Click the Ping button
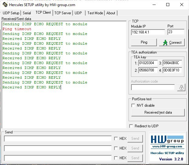Screen dimensions: 189x165 pyautogui.click(x=144, y=42)
